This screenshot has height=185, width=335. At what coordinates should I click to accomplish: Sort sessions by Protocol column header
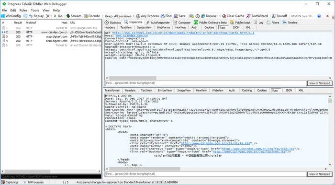31,23
